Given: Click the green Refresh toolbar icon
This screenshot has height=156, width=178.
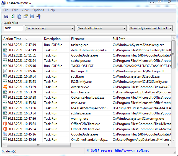Looking at the screenshot, I should (x=12, y=17).
